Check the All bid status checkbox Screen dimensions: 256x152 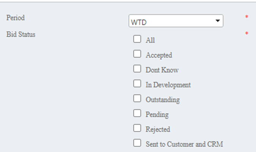click(x=137, y=39)
